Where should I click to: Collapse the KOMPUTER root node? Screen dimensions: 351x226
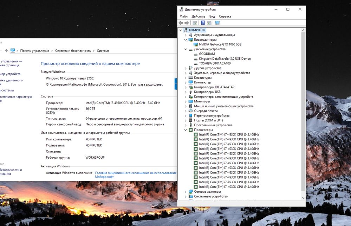click(181, 30)
